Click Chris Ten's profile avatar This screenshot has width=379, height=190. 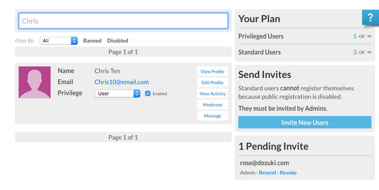tap(35, 82)
